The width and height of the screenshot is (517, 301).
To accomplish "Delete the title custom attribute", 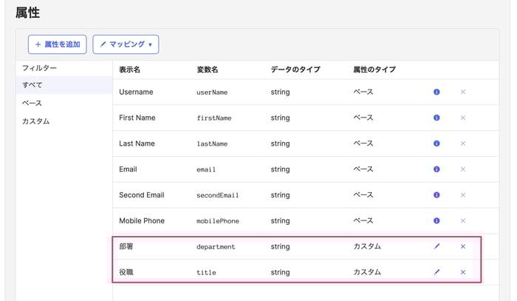I will point(463,272).
